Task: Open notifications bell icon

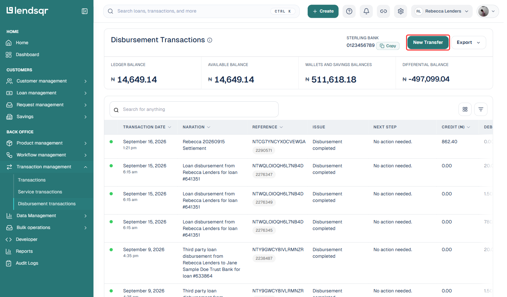Action: point(366,11)
